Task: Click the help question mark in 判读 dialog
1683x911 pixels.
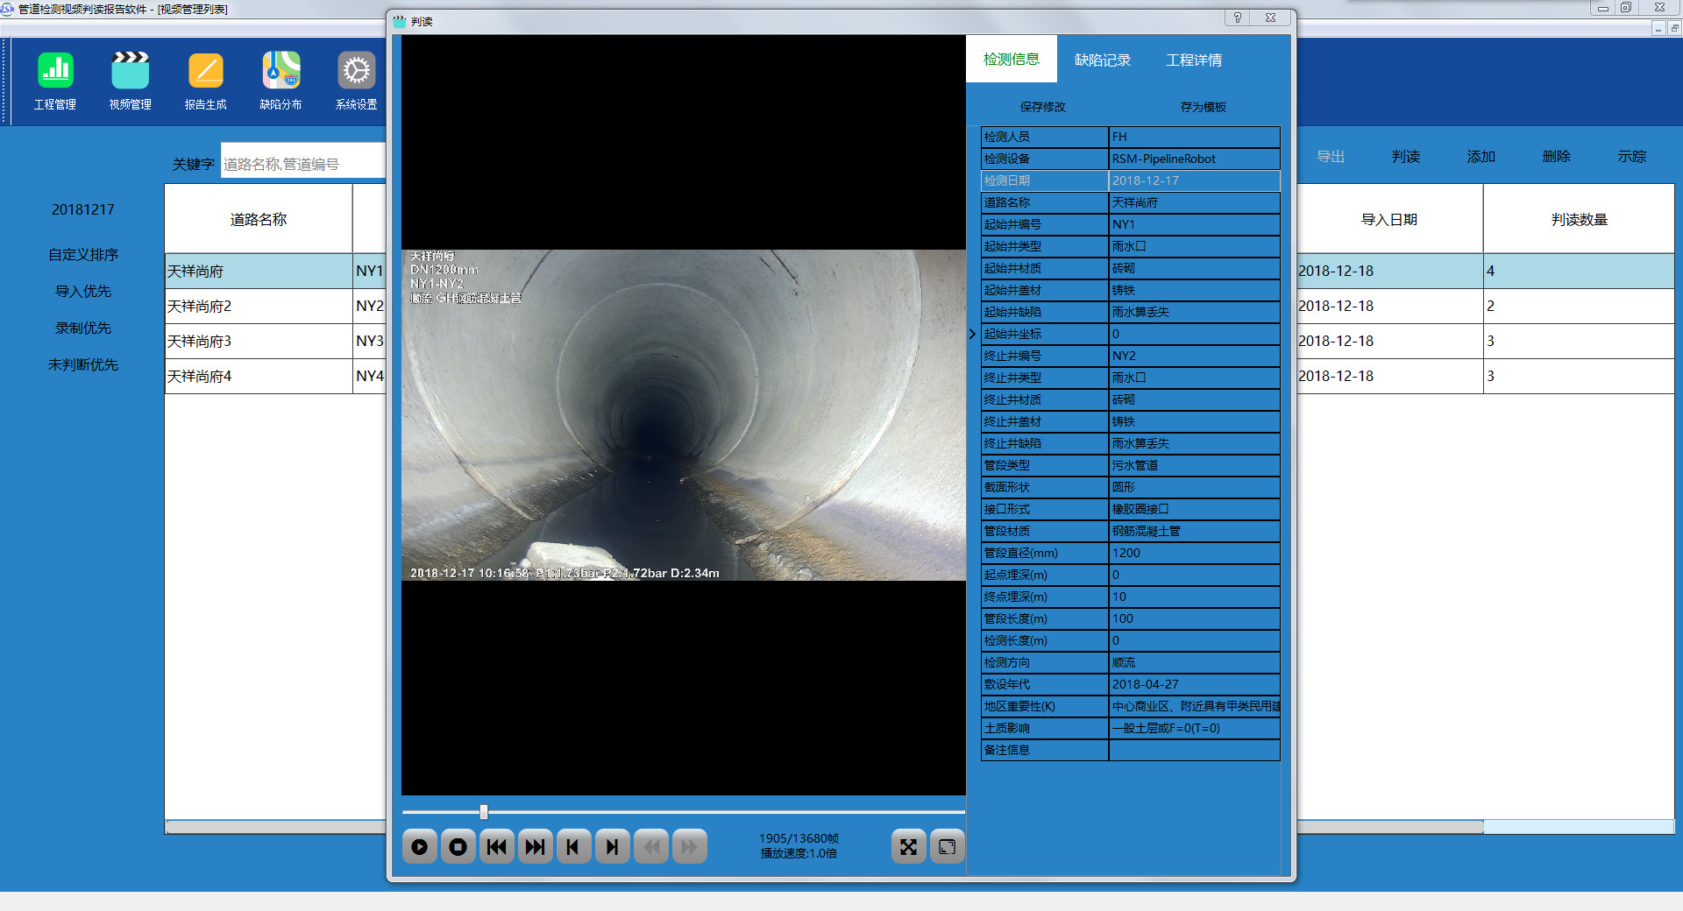Action: pos(1238,18)
